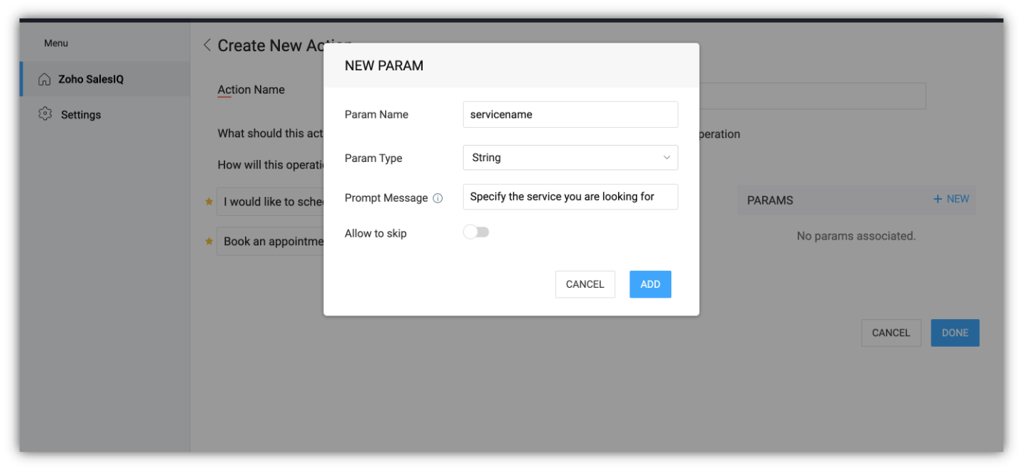The width and height of the screenshot is (1023, 469).
Task: Click the star beside "I would like to" phrase
Action: (x=209, y=202)
